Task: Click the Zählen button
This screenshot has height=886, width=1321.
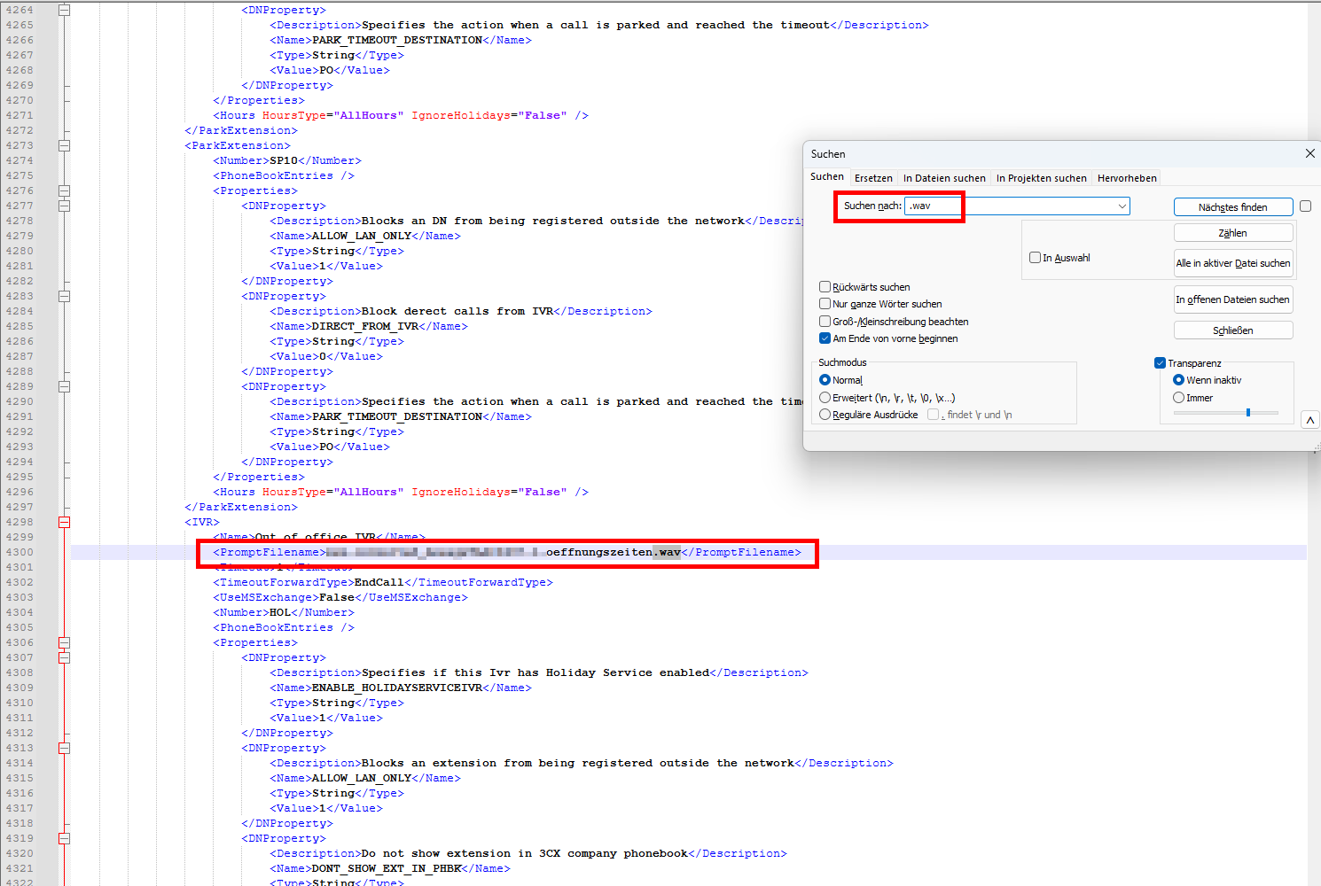Action: (x=1233, y=233)
